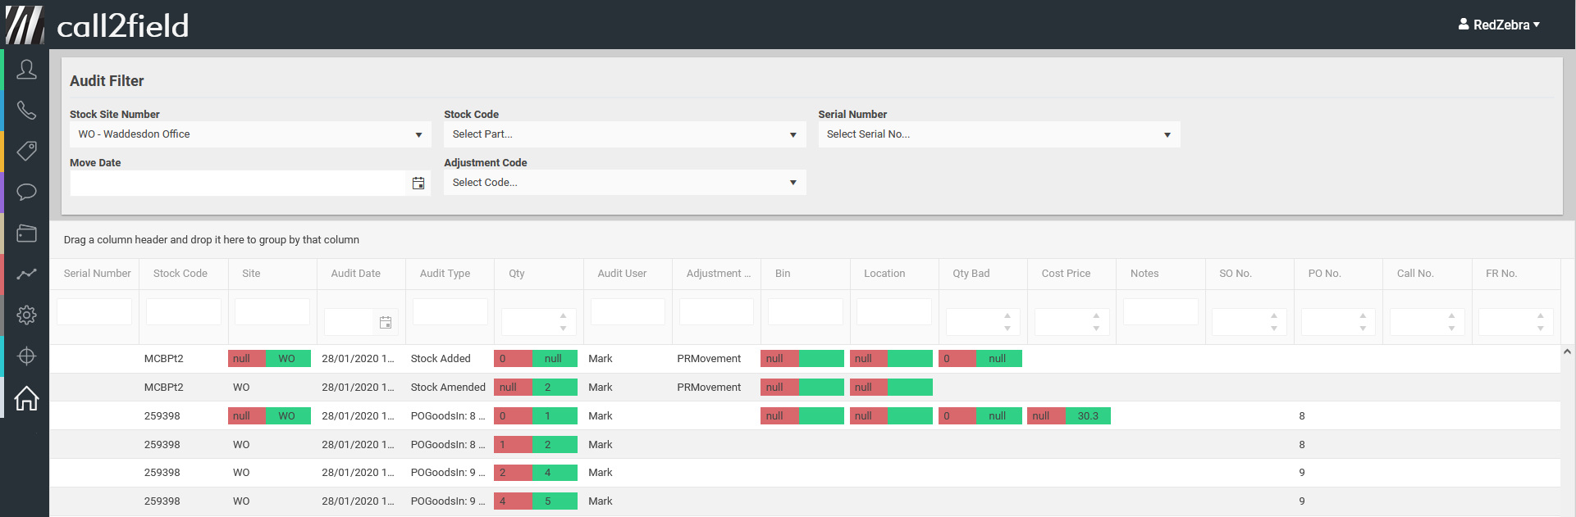
Task: Go to the home icon in sidebar
Action: [x=26, y=398]
